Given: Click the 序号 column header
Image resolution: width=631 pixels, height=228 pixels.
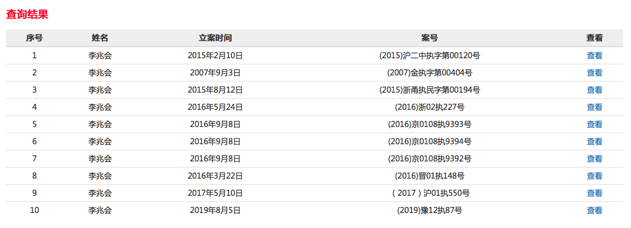Looking at the screenshot, I should (x=34, y=38).
